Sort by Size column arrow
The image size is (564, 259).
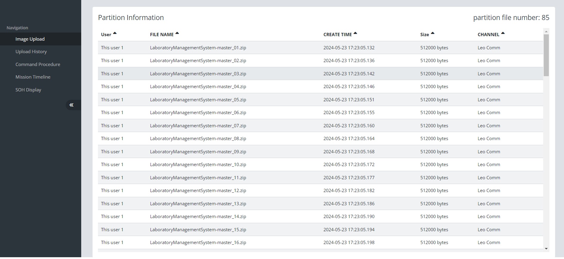(433, 33)
